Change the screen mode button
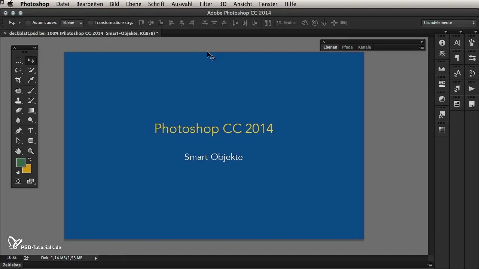The height and width of the screenshot is (269, 479). pos(31,181)
